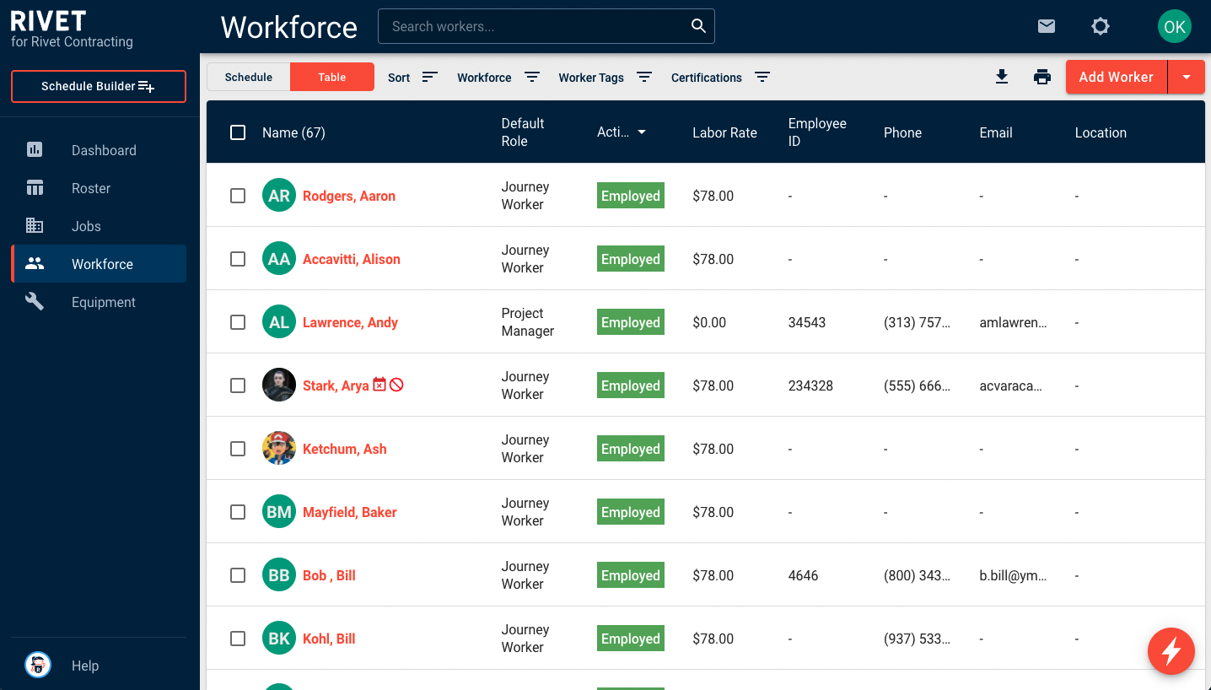Click Bill Bob's BB avatar

[x=279, y=575]
